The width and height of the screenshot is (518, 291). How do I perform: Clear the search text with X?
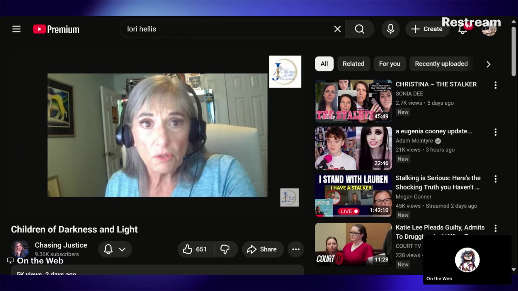pos(338,29)
